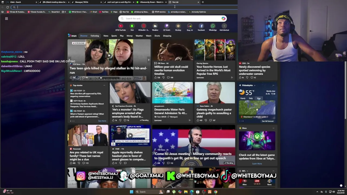Click the browser address bar
This screenshot has height=195, width=347.
click(x=125, y=7)
